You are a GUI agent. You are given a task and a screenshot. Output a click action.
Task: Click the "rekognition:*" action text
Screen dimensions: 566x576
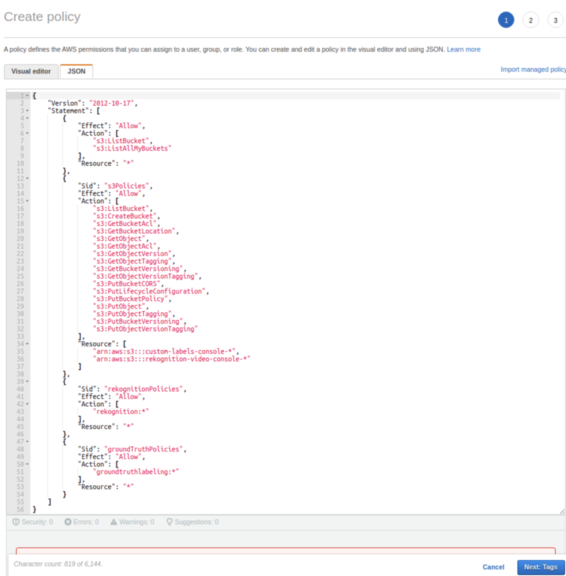[121, 411]
